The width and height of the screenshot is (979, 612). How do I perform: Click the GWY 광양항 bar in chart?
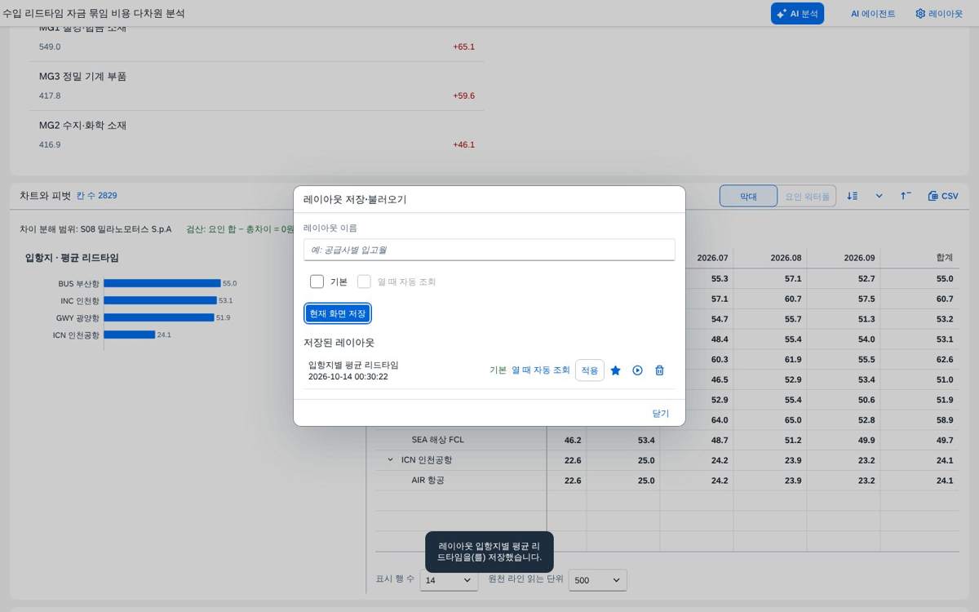click(x=159, y=317)
